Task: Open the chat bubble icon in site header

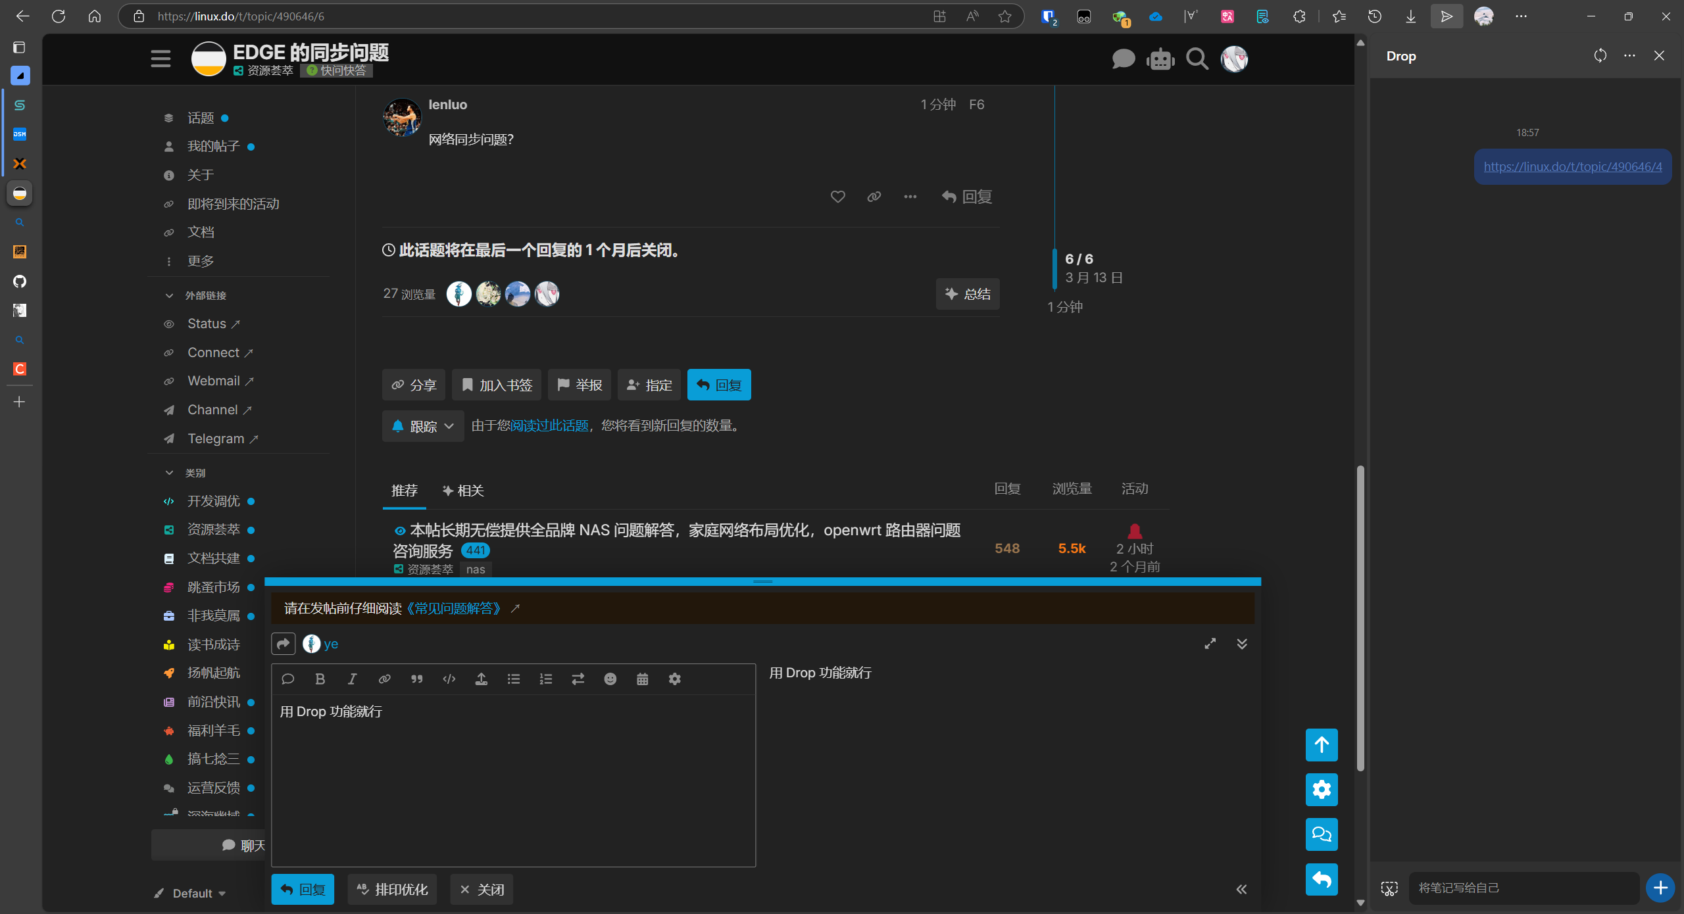Action: (x=1124, y=59)
